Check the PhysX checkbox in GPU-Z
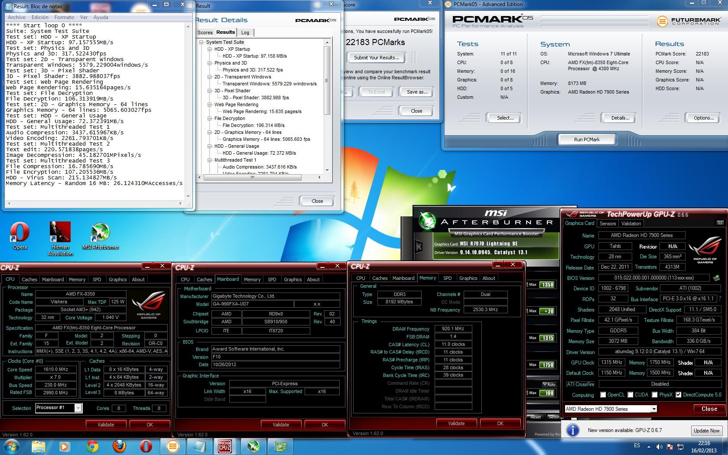 pos(655,395)
